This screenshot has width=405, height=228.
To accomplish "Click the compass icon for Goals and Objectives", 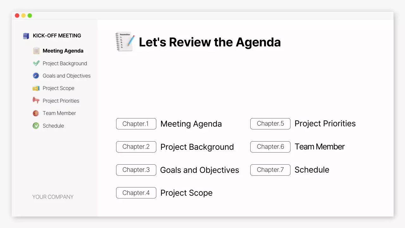I will point(36,76).
